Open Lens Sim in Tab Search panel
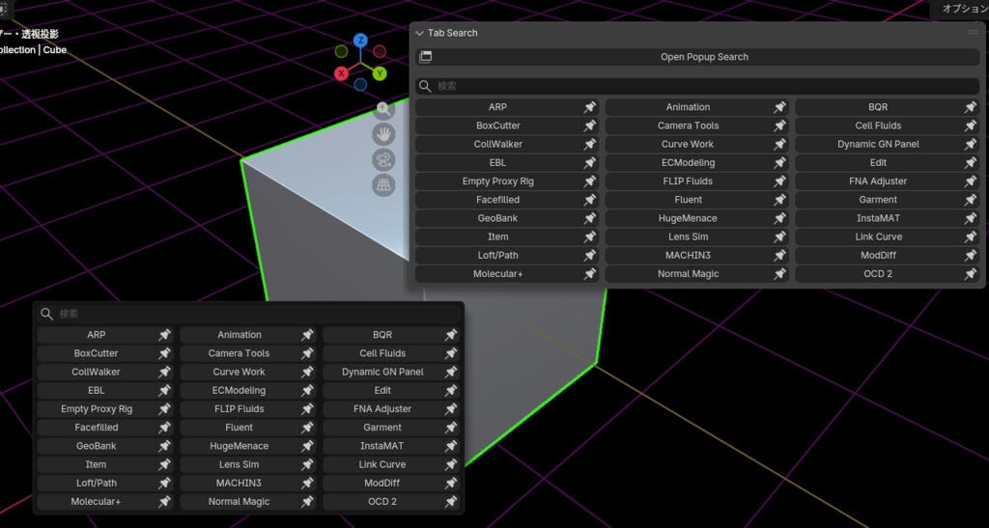The height and width of the screenshot is (528, 989). pyautogui.click(x=688, y=236)
